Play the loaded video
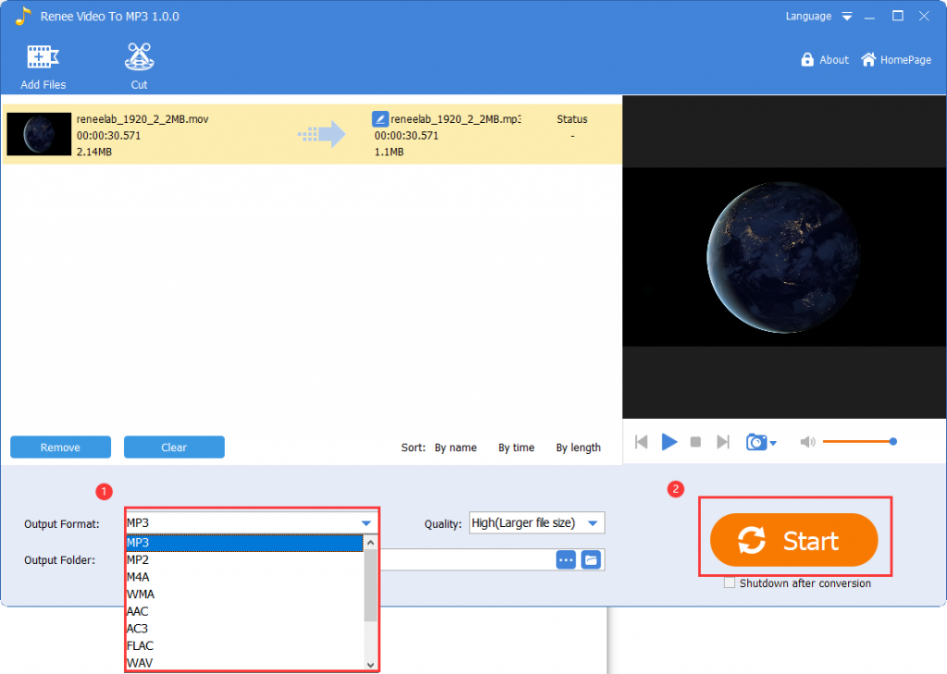947x674 pixels. [x=670, y=442]
